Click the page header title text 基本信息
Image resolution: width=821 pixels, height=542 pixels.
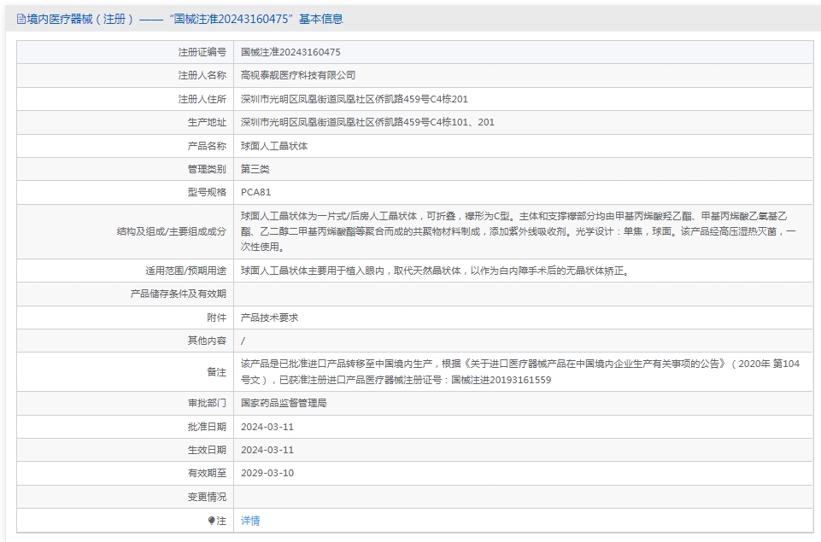tap(321, 20)
